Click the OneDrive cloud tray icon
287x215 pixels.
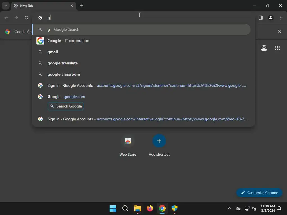(x=238, y=208)
